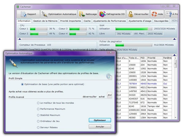184x137 pixels.
Task: Click the 392 MOctets Libre field
Action: pos(124,34)
